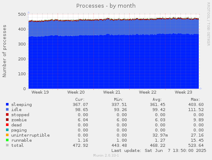
Task: Click zombie current value 6.04
Action: [83, 120]
